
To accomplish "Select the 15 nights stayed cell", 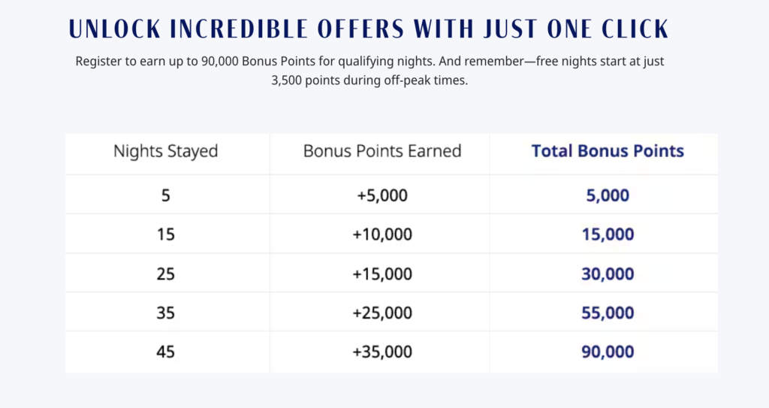I will pos(166,234).
